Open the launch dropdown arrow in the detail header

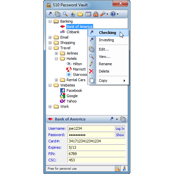[x=117, y=119]
